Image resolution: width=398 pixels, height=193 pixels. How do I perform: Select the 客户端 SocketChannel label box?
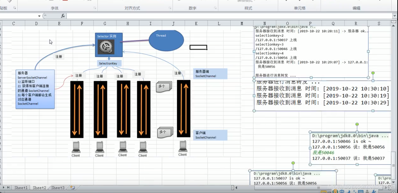tap(210, 135)
